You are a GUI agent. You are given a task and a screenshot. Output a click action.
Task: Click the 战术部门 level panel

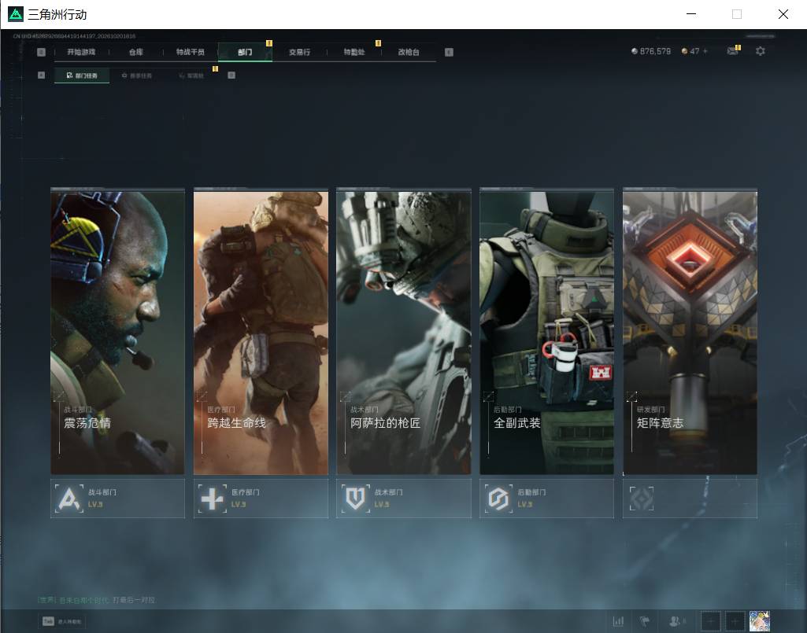[404, 499]
